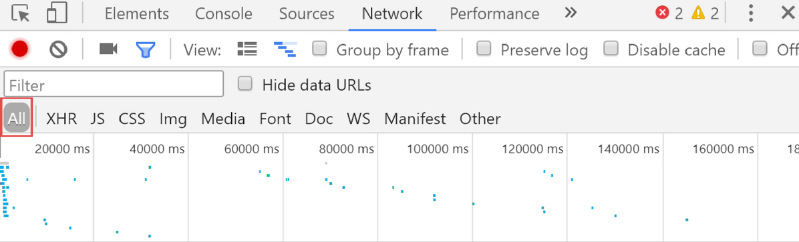This screenshot has height=242, width=799.
Task: Show the waterfall overview icon
Action: point(285,49)
